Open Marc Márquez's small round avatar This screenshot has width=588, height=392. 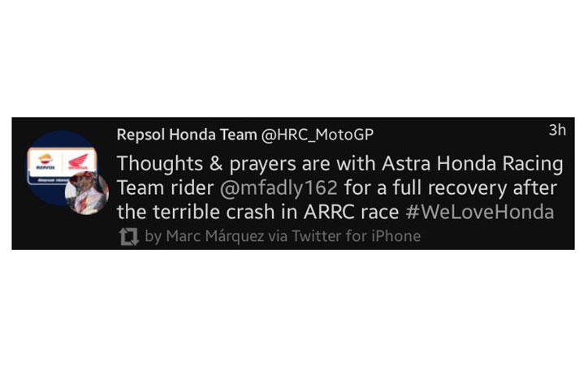coord(87,193)
